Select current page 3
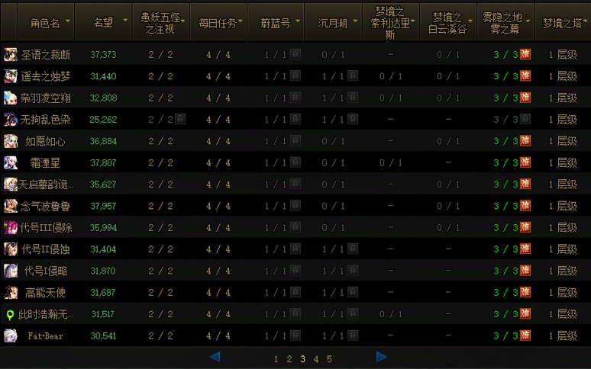Viewport: 591px width, 369px height. point(302,359)
